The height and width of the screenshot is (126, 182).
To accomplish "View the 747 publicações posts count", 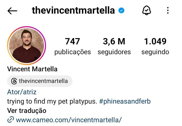I will coord(73,41).
